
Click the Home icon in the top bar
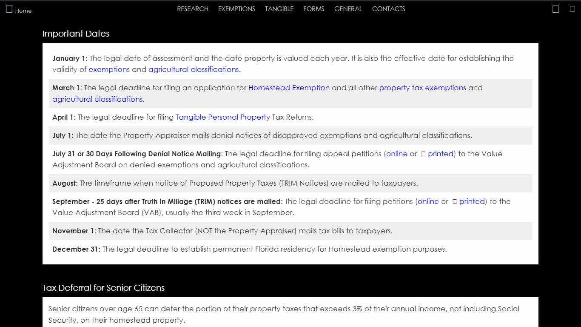(x=9, y=9)
